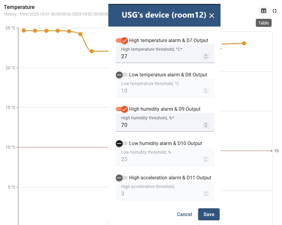The height and width of the screenshot is (225, 282).
Task: Disable High humidity alarm & D9 Output
Action: pyautogui.click(x=122, y=109)
